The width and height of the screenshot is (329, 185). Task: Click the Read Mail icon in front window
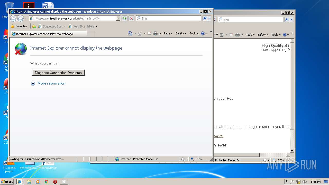click(x=149, y=33)
